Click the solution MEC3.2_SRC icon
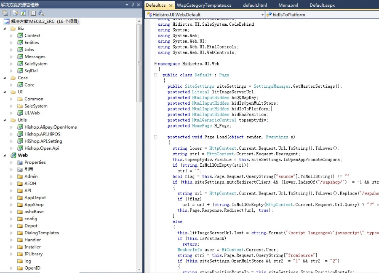The height and width of the screenshot is (273, 379). tap(7, 22)
